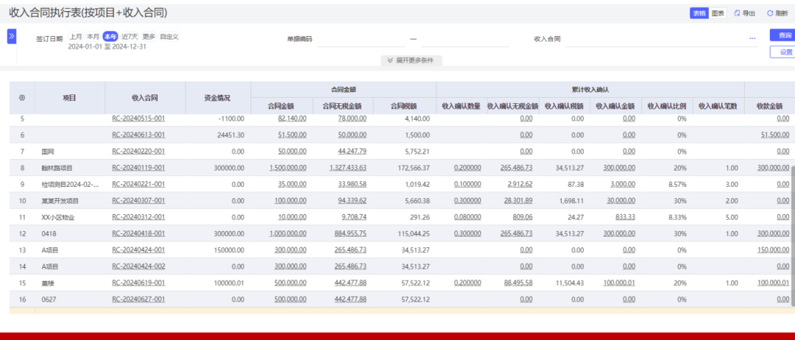Switch to 表格 table view
795x340 pixels.
(699, 13)
